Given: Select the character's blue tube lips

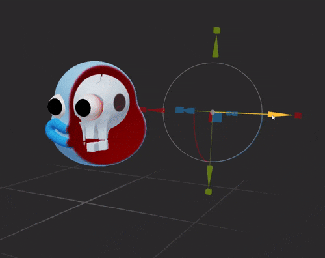Looking at the screenshot, I should click(57, 132).
